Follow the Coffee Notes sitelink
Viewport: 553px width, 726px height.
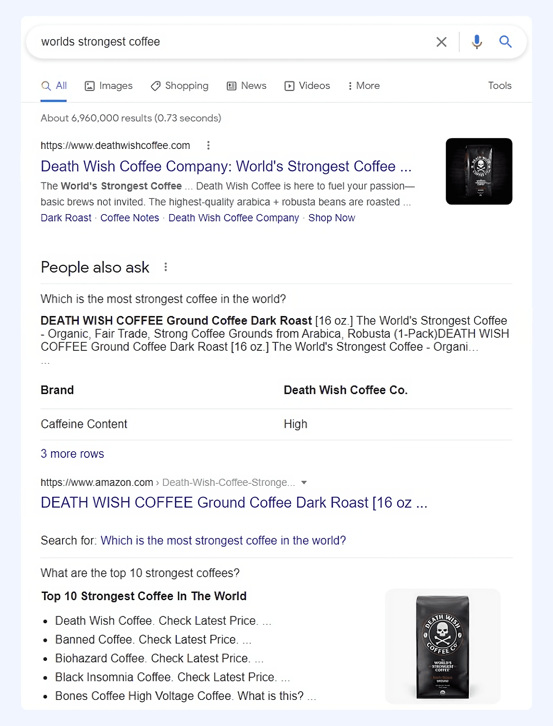(x=130, y=218)
